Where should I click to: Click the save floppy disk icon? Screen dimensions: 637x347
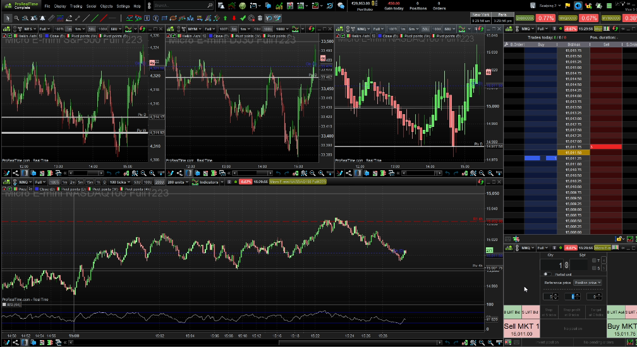(533, 5)
